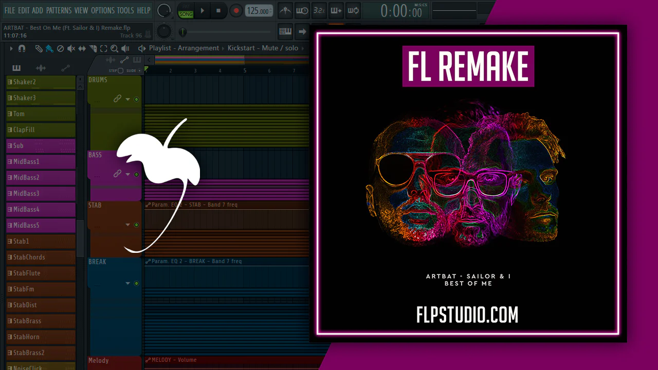
Task: Open the FILE menu
Action: (x=9, y=10)
